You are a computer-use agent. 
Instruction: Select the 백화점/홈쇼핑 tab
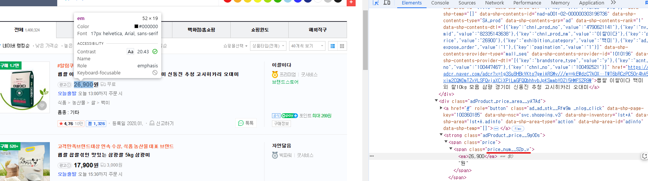(201, 30)
